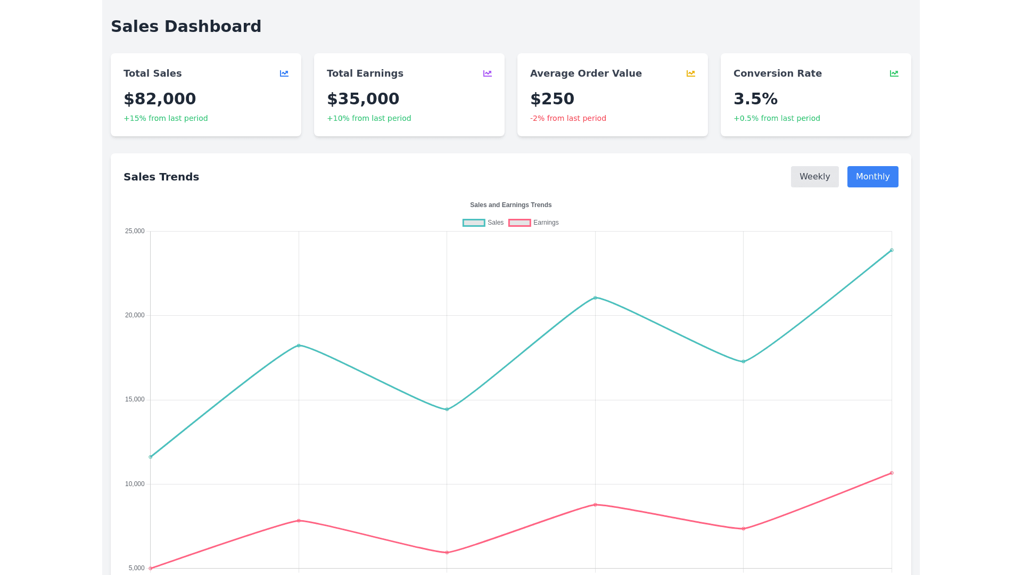Click the pink Earnings legend color box

pos(520,223)
